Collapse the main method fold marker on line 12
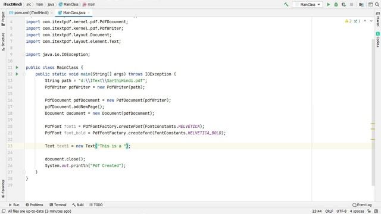 (24, 74)
